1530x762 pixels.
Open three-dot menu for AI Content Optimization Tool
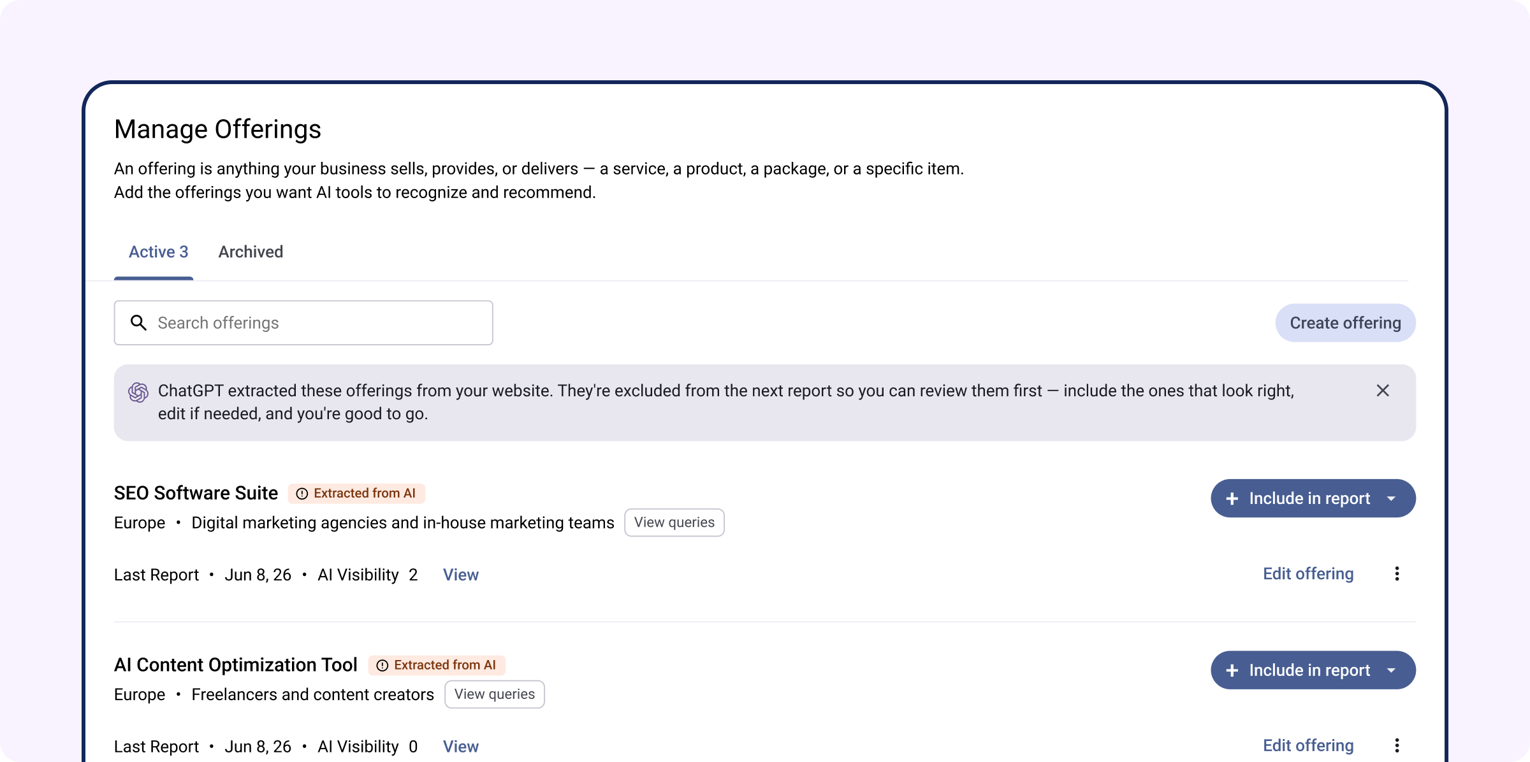[1397, 745]
